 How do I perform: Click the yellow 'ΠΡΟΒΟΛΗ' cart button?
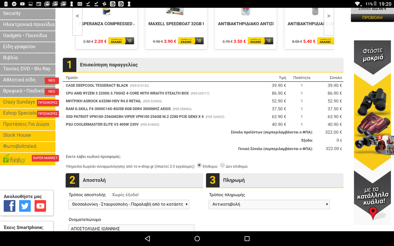click(x=372, y=18)
